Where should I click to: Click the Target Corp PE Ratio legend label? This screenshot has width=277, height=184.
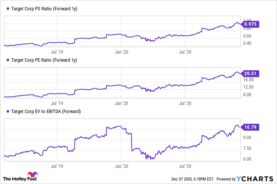tap(44, 60)
